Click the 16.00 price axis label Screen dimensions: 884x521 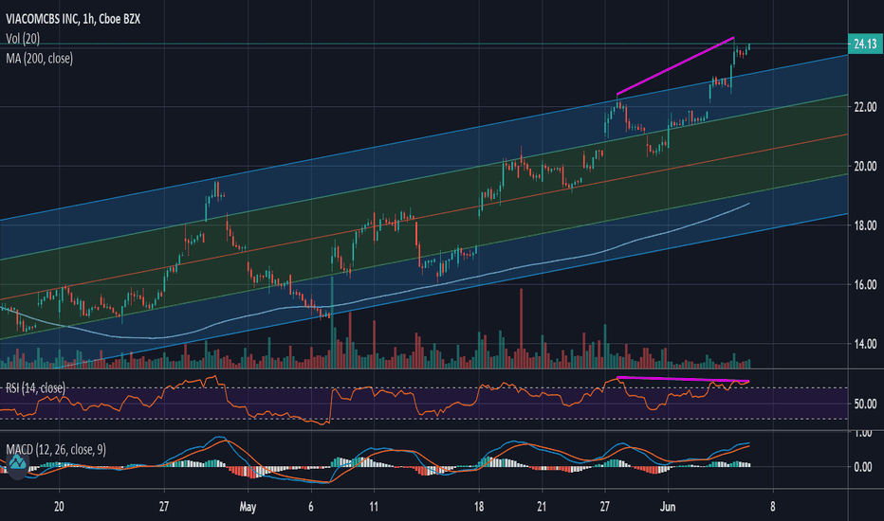tap(865, 284)
